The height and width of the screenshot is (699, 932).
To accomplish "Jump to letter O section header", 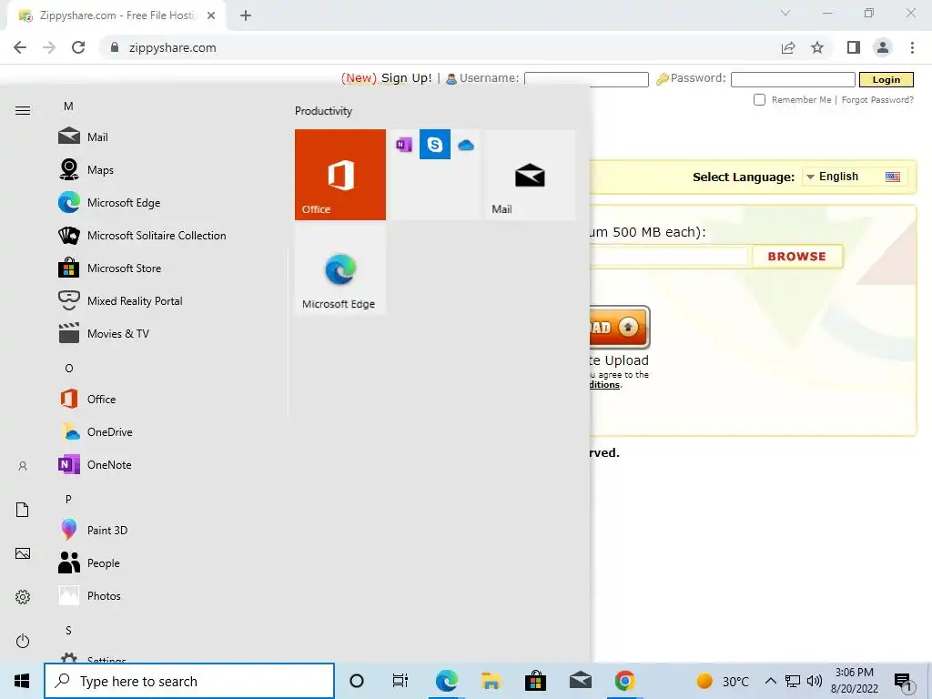I will 69,369.
